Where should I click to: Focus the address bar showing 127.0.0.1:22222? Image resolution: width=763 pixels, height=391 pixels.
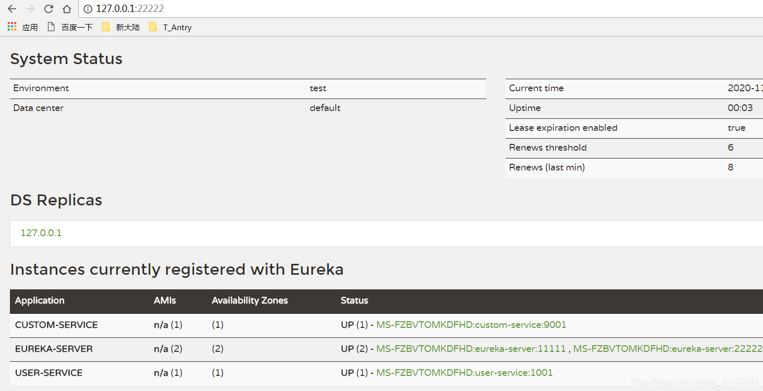420,9
